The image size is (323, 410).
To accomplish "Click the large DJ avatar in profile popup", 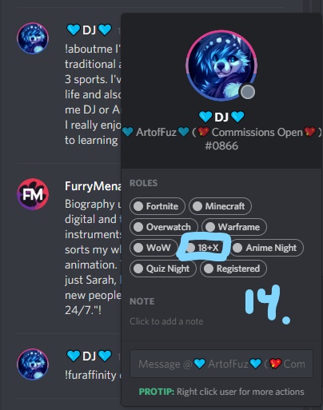I will click(x=221, y=66).
